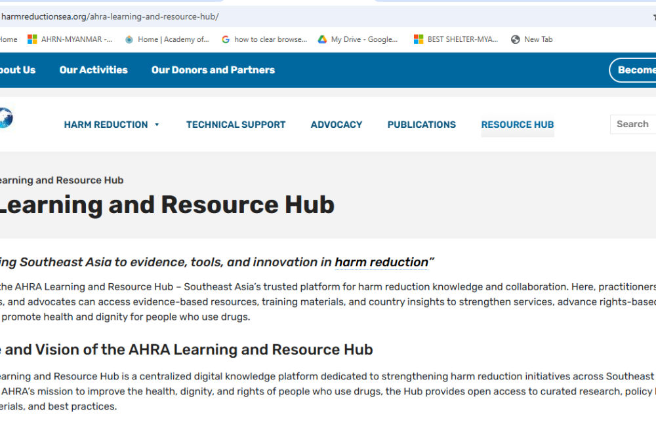656x426 pixels.
Task: Bookmark this page with the star icon
Action: pyautogui.click(x=653, y=16)
